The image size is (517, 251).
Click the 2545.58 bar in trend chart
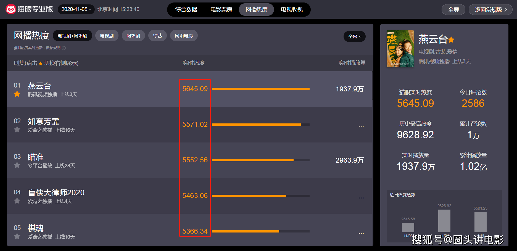pos(408,228)
